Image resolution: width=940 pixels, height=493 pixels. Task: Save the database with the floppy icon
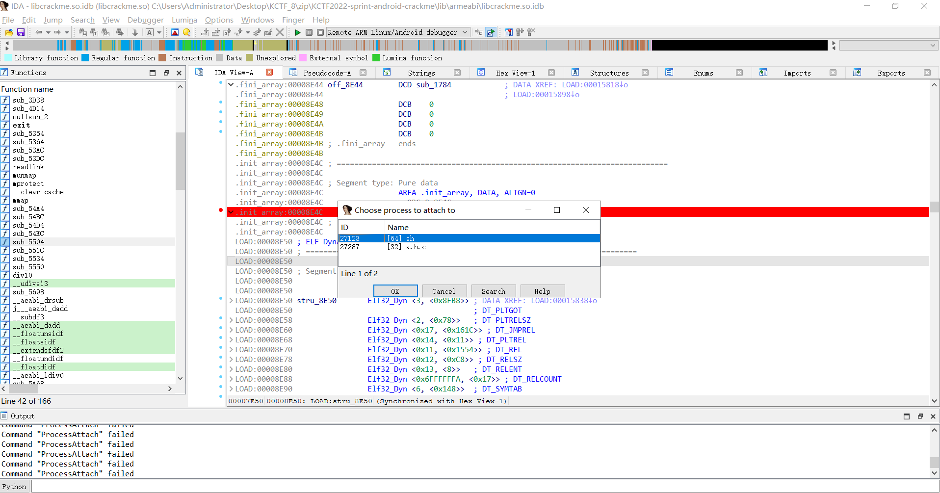21,32
